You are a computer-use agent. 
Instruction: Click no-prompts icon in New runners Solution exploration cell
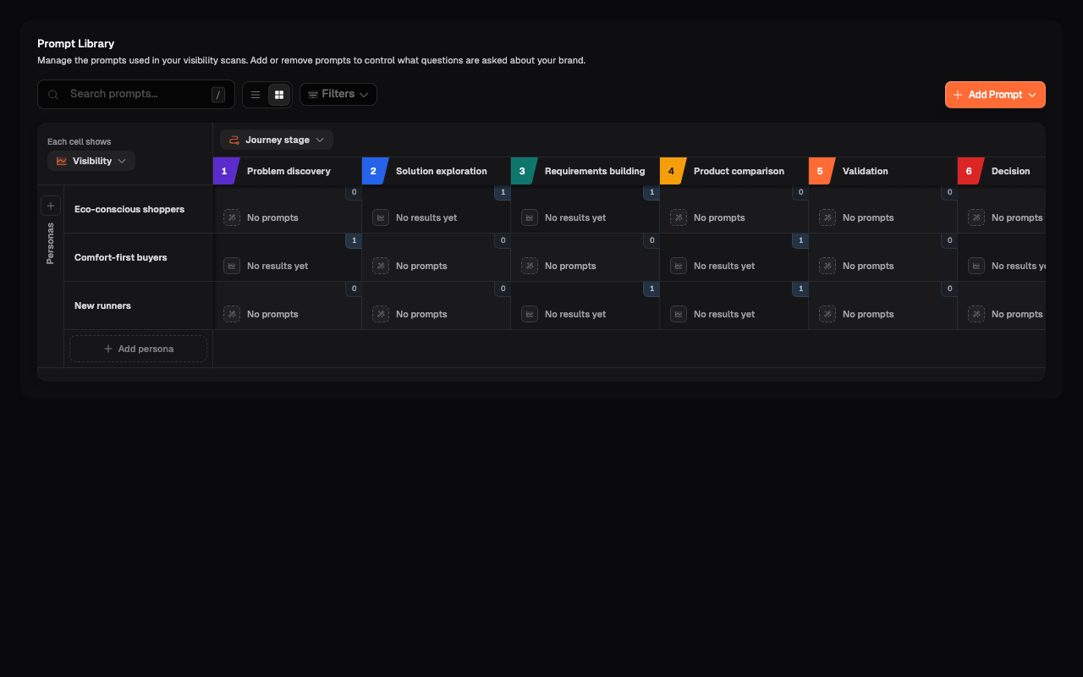click(x=381, y=314)
